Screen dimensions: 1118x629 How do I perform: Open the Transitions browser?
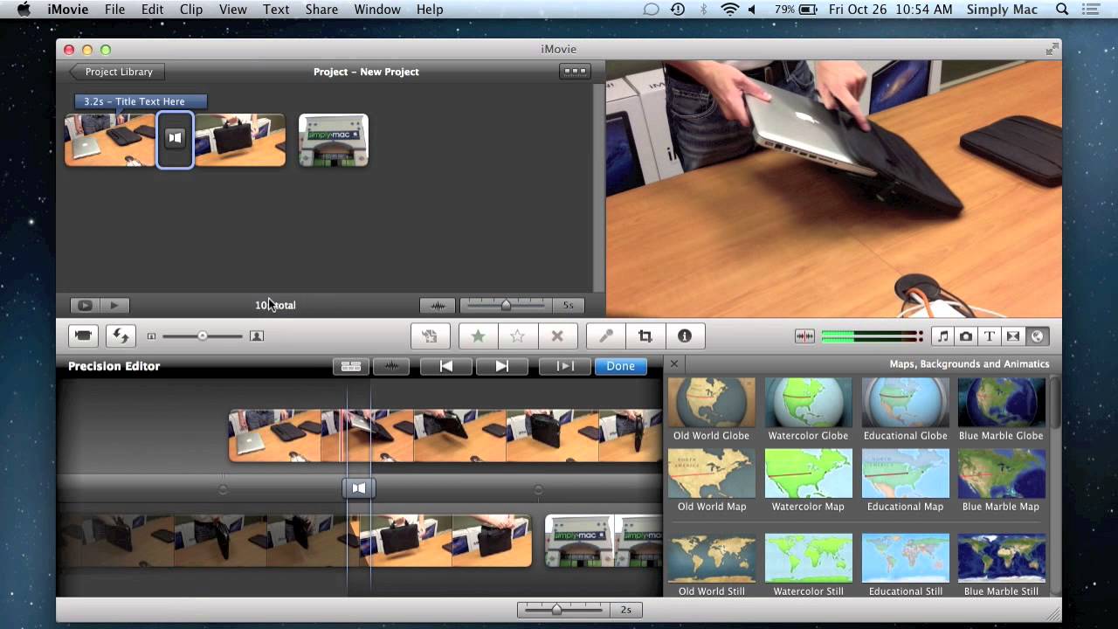tap(1013, 336)
